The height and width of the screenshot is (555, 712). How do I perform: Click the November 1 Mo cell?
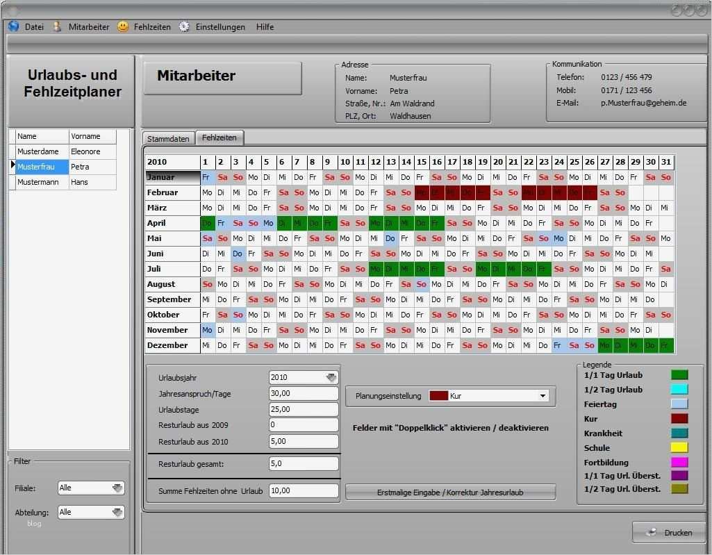[207, 330]
